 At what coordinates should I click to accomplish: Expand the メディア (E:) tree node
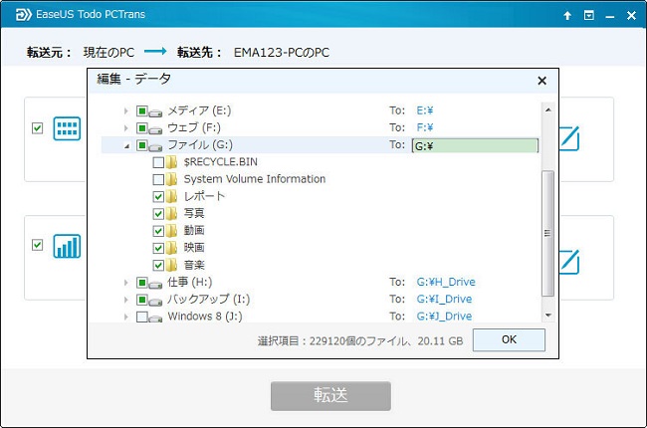pyautogui.click(x=125, y=111)
